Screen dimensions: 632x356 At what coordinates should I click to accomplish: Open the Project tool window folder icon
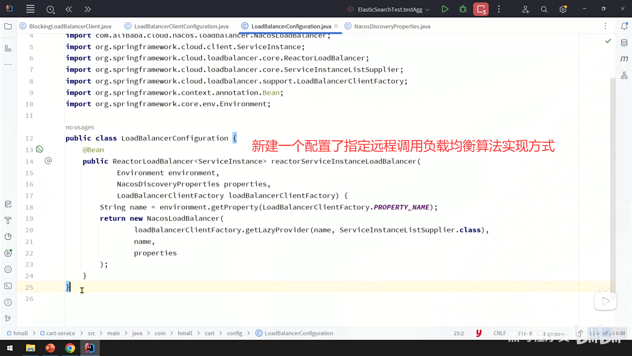[x=8, y=26]
